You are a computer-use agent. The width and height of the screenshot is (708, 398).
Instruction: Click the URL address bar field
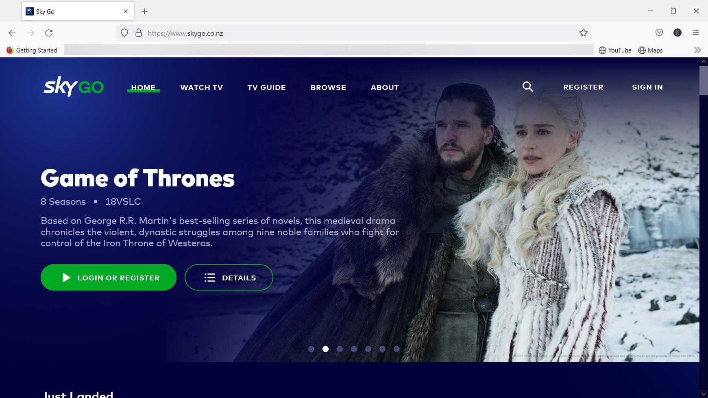coord(354,33)
